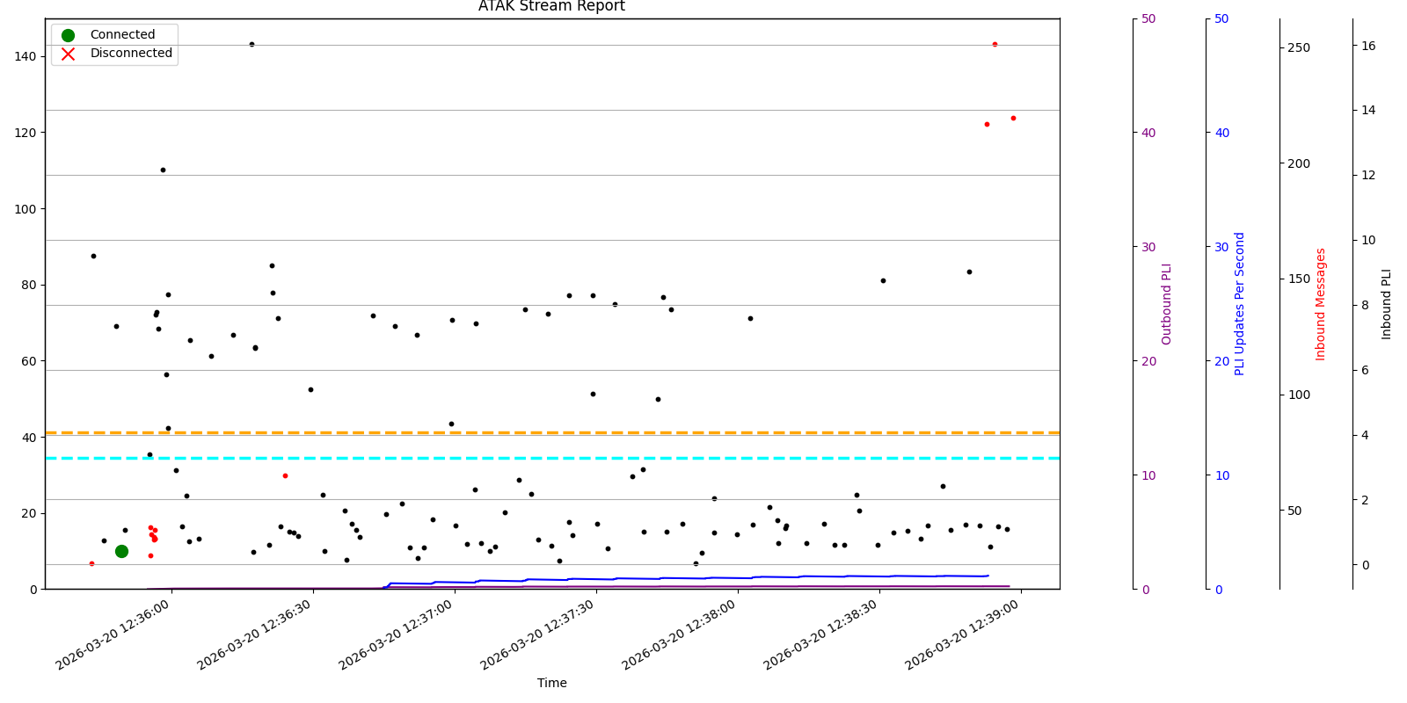Viewport: 1407px width, 703px height.
Task: Click the isolated red dot just below the cyan line
Action: coord(285,475)
